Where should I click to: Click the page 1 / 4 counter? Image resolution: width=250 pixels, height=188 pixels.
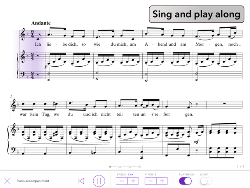pos(241,167)
